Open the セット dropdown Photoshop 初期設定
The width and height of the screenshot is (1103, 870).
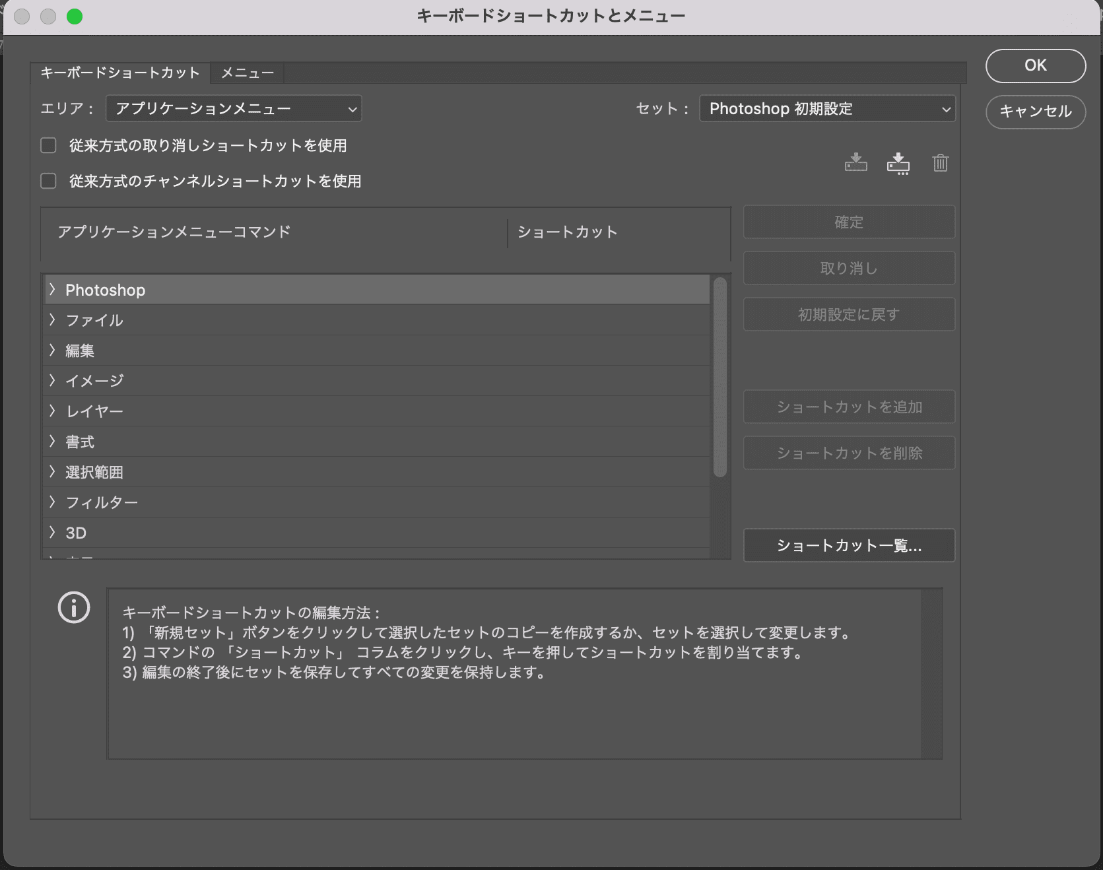click(827, 109)
